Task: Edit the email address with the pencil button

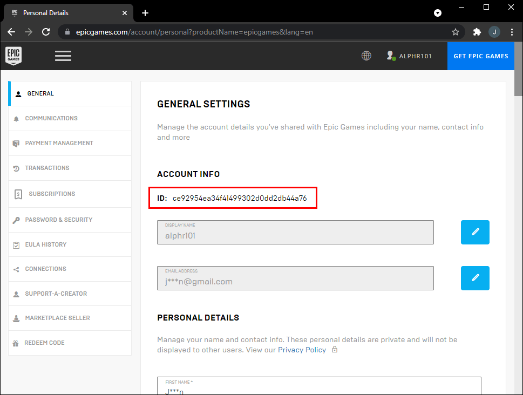Action: 475,278
